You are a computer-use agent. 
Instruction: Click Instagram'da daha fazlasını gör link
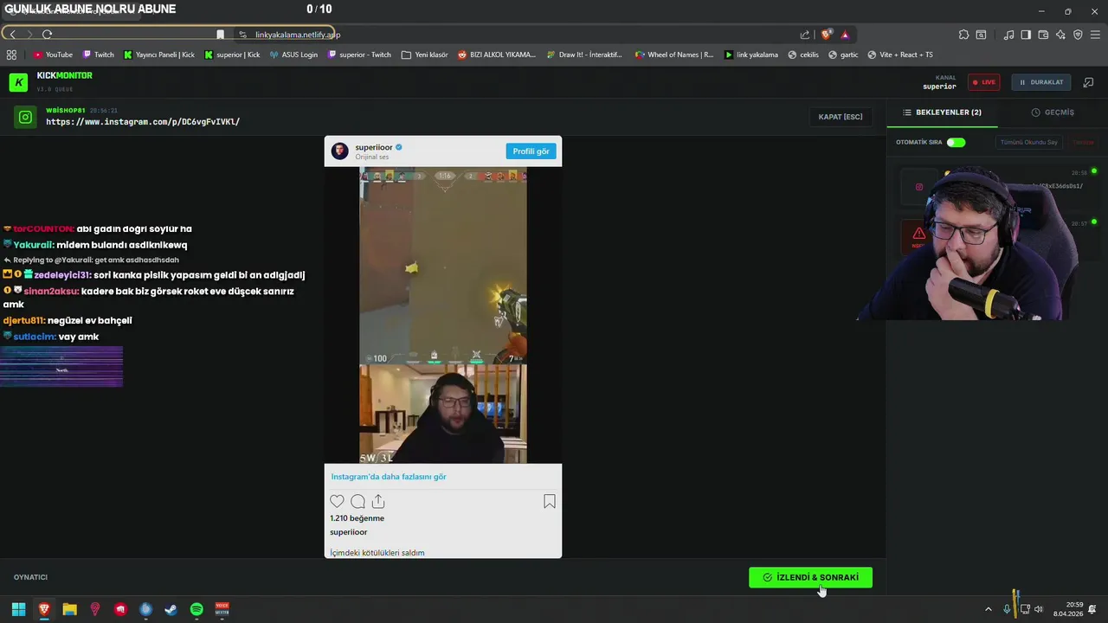click(x=389, y=477)
